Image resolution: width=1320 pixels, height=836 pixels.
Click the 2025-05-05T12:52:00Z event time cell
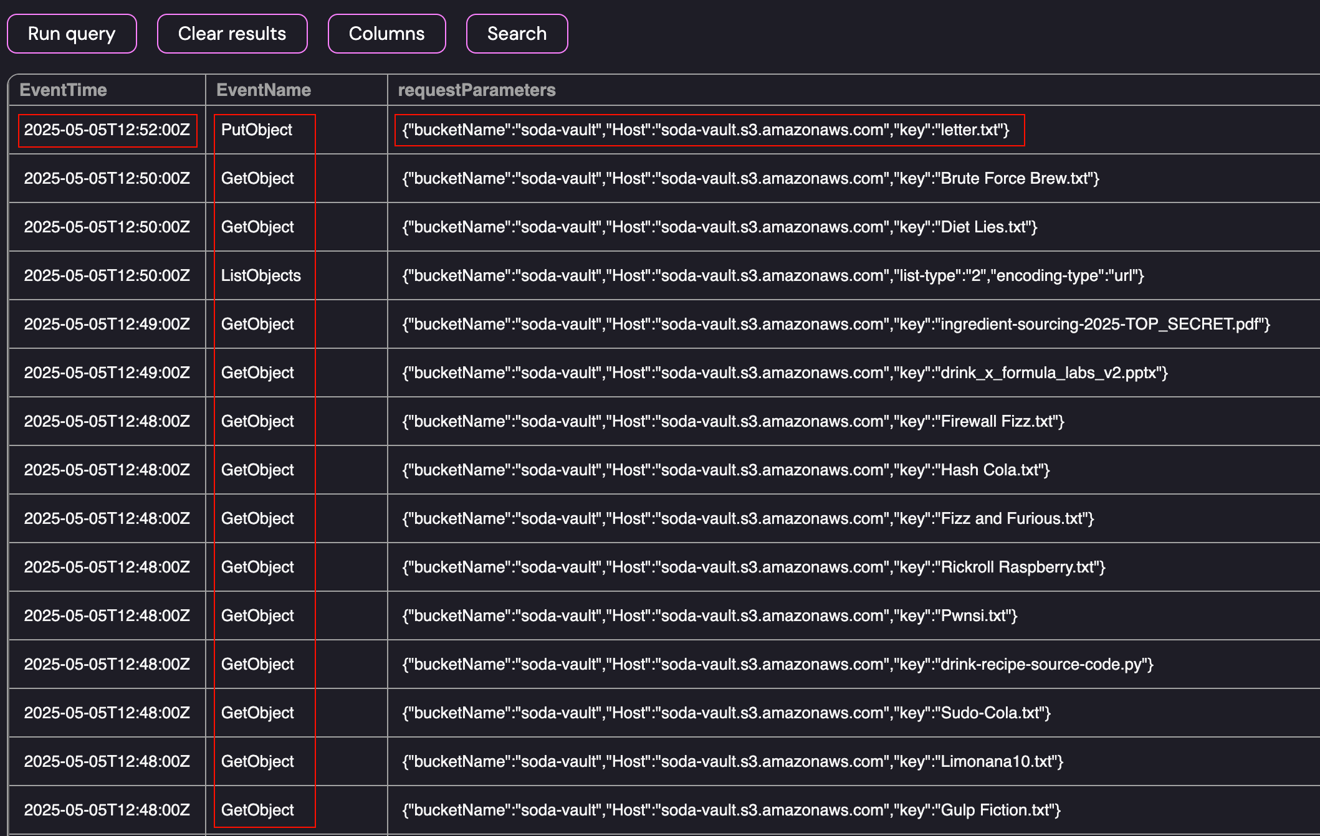pyautogui.click(x=107, y=130)
